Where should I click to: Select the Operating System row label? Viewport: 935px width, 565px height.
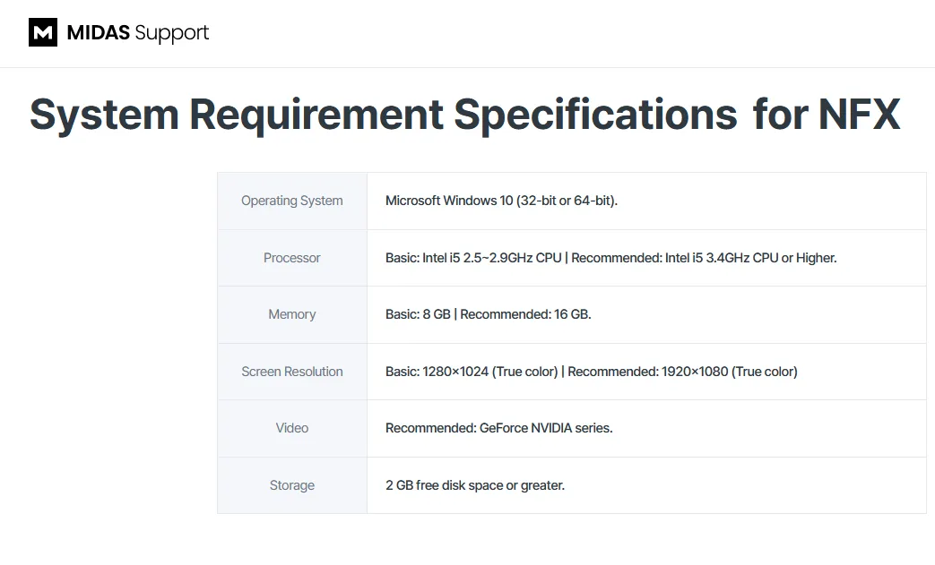(x=291, y=201)
